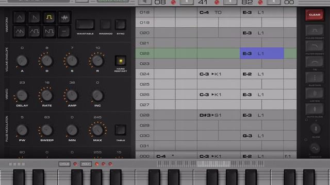The width and height of the screenshot is (330, 185).
Task: Click the vibrato AMP knob
Action: point(72,96)
